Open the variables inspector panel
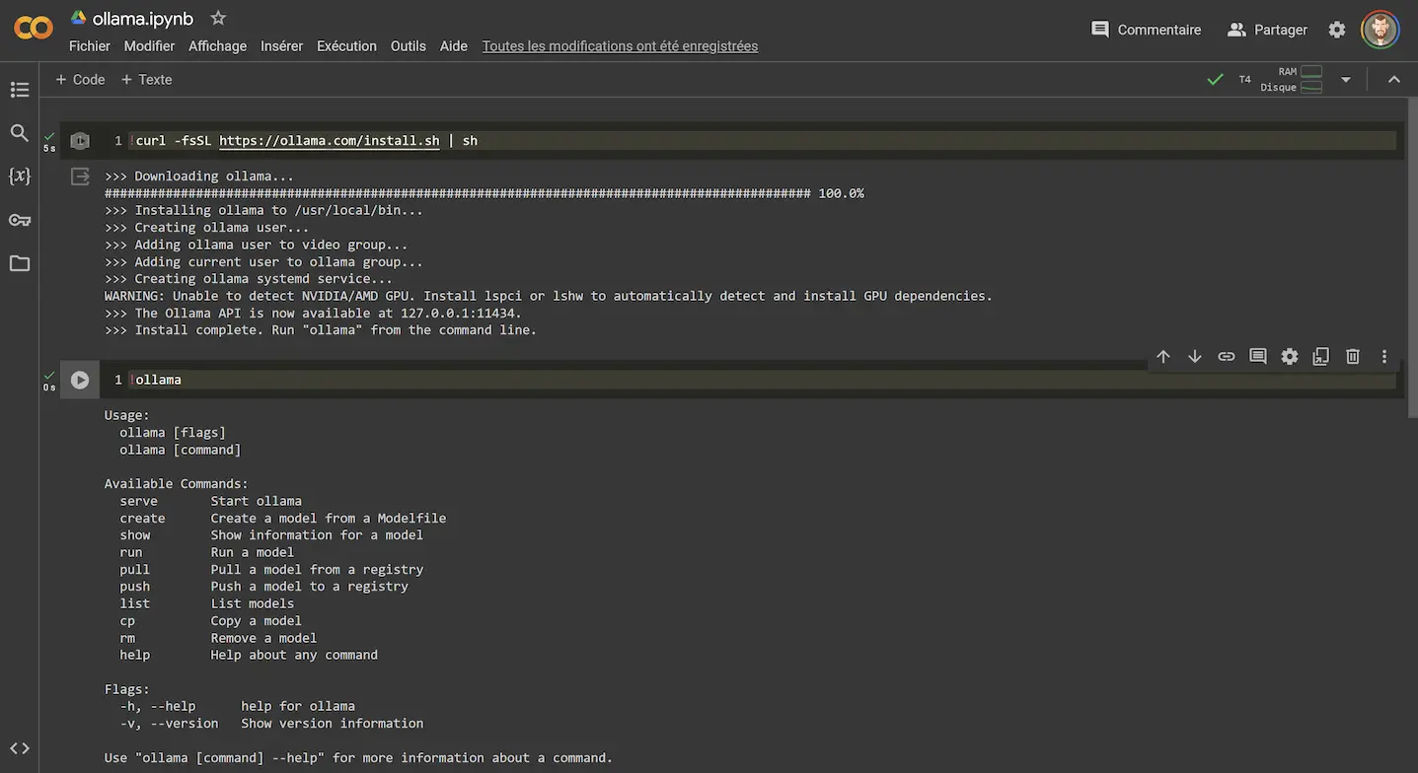The height and width of the screenshot is (773, 1418). coord(20,176)
